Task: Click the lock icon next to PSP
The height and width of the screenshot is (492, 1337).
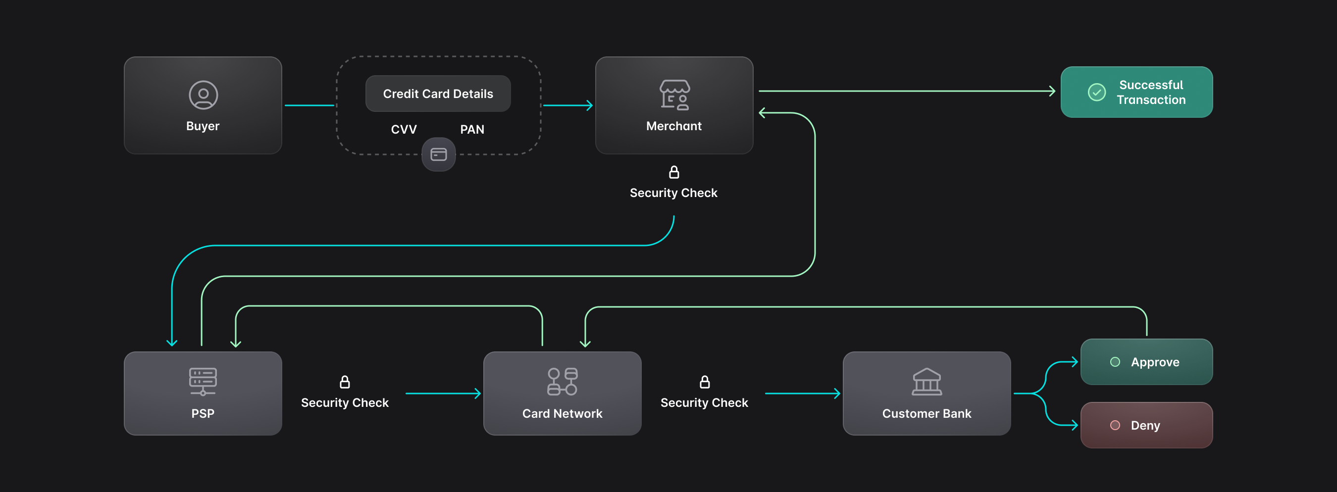Action: [x=345, y=382]
